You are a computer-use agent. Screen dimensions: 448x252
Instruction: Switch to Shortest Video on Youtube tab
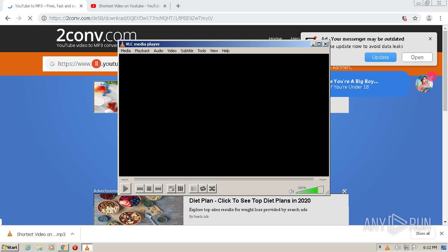point(128,6)
